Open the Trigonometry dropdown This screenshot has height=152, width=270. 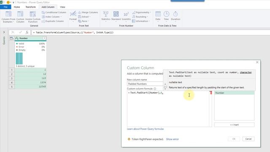[142, 12]
